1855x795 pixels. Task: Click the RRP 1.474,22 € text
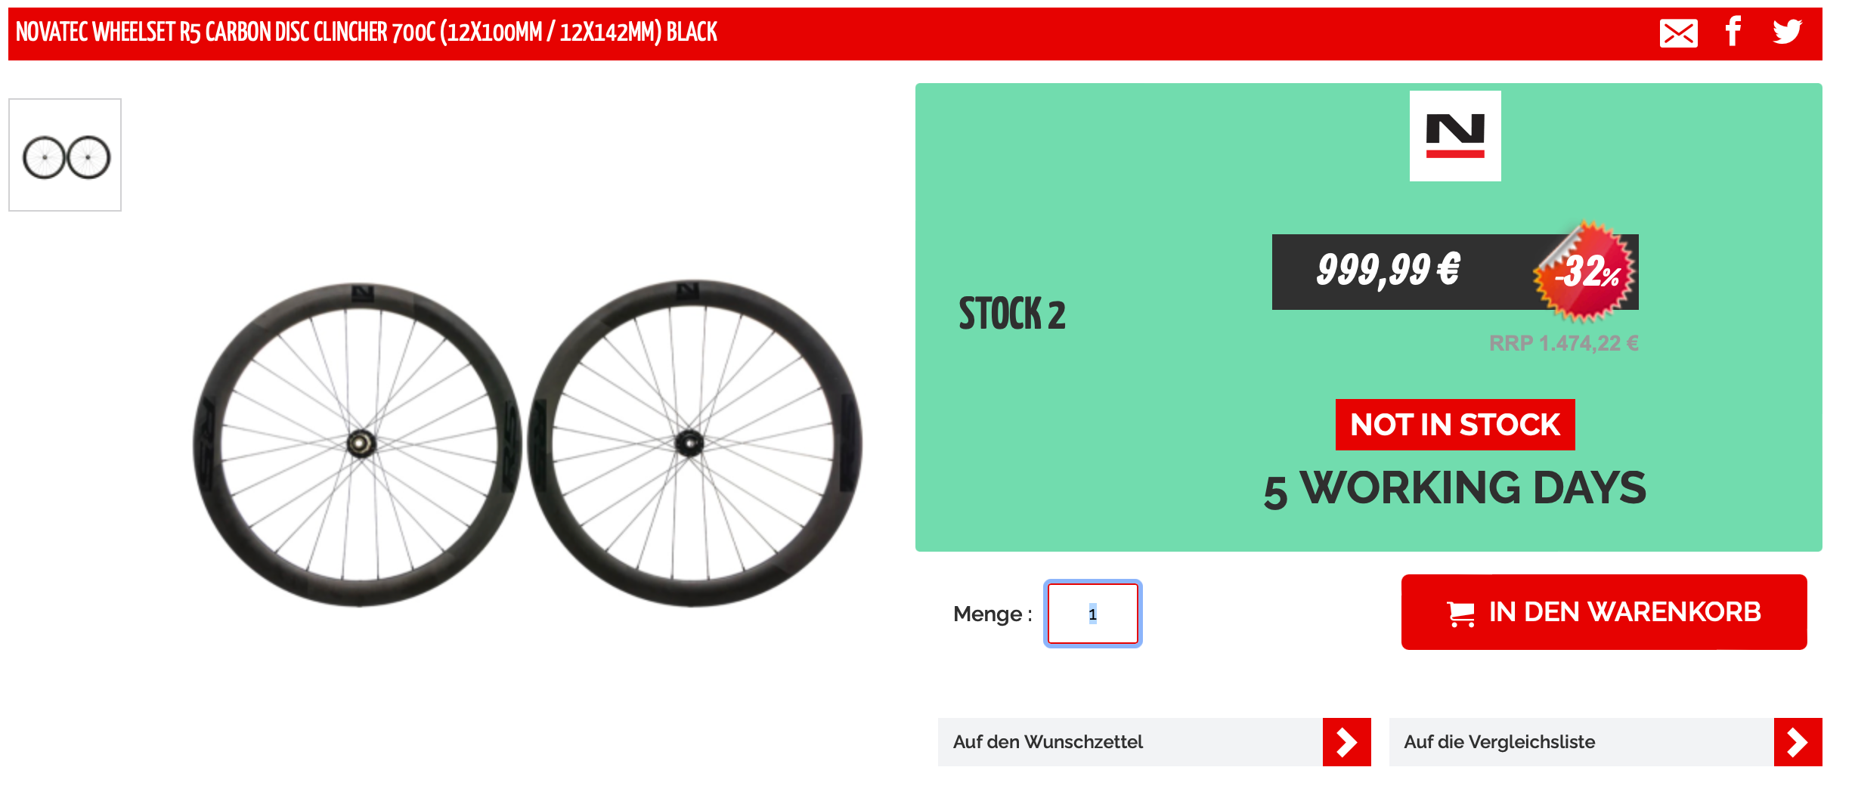[x=1563, y=343]
